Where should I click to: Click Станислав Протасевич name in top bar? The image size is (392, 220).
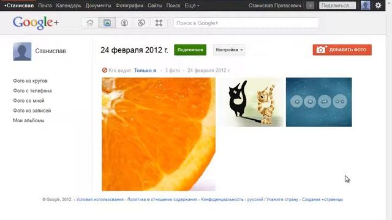pos(275,5)
